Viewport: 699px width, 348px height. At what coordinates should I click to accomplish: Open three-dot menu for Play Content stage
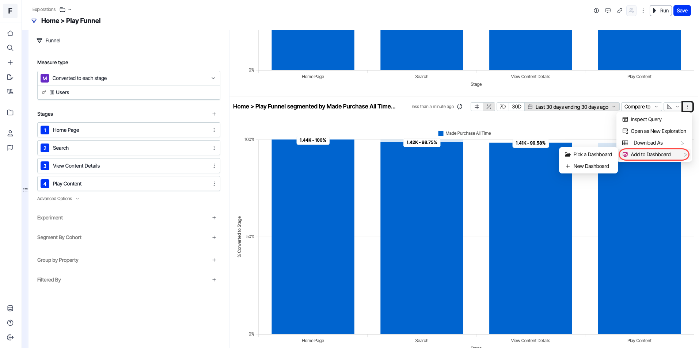pos(214,184)
